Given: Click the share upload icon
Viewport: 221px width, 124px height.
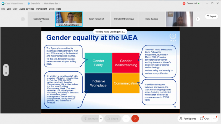Looking at the screenshot, I should tap(108, 119).
